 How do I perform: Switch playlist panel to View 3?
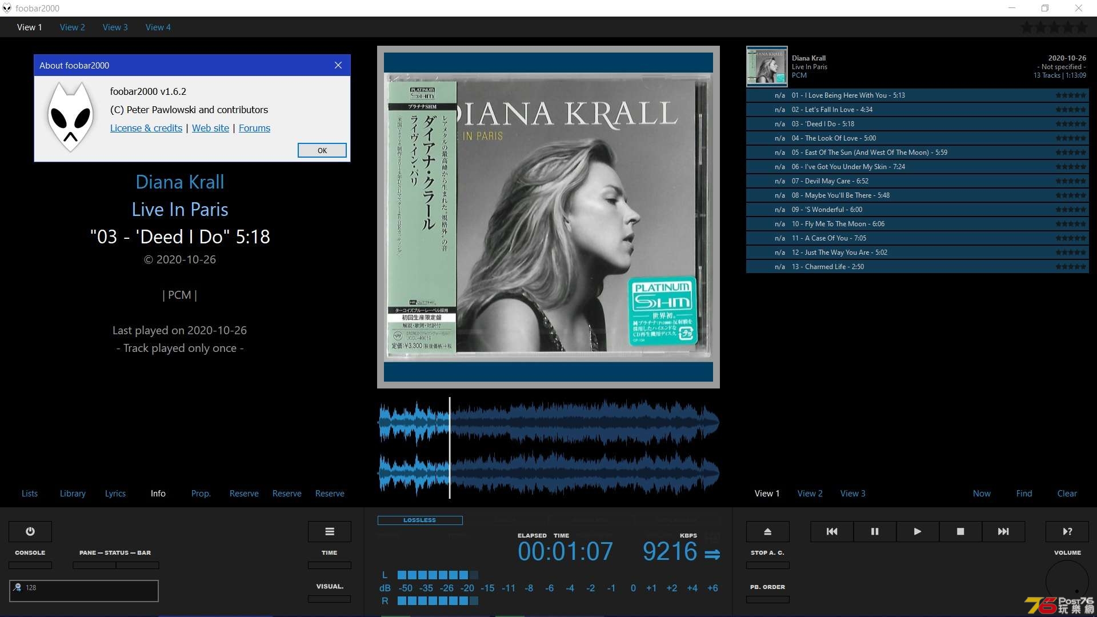pyautogui.click(x=853, y=494)
